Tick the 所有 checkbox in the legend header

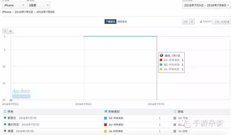click(x=5, y=112)
